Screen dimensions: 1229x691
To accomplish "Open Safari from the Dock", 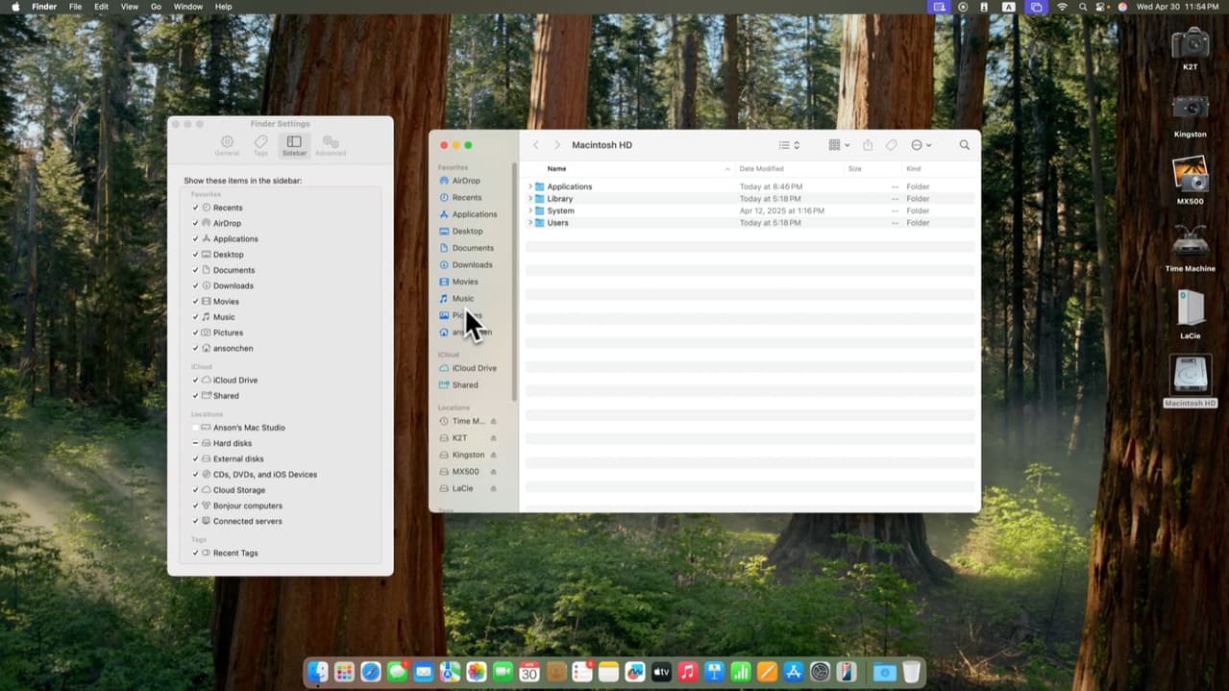I will point(371,673).
